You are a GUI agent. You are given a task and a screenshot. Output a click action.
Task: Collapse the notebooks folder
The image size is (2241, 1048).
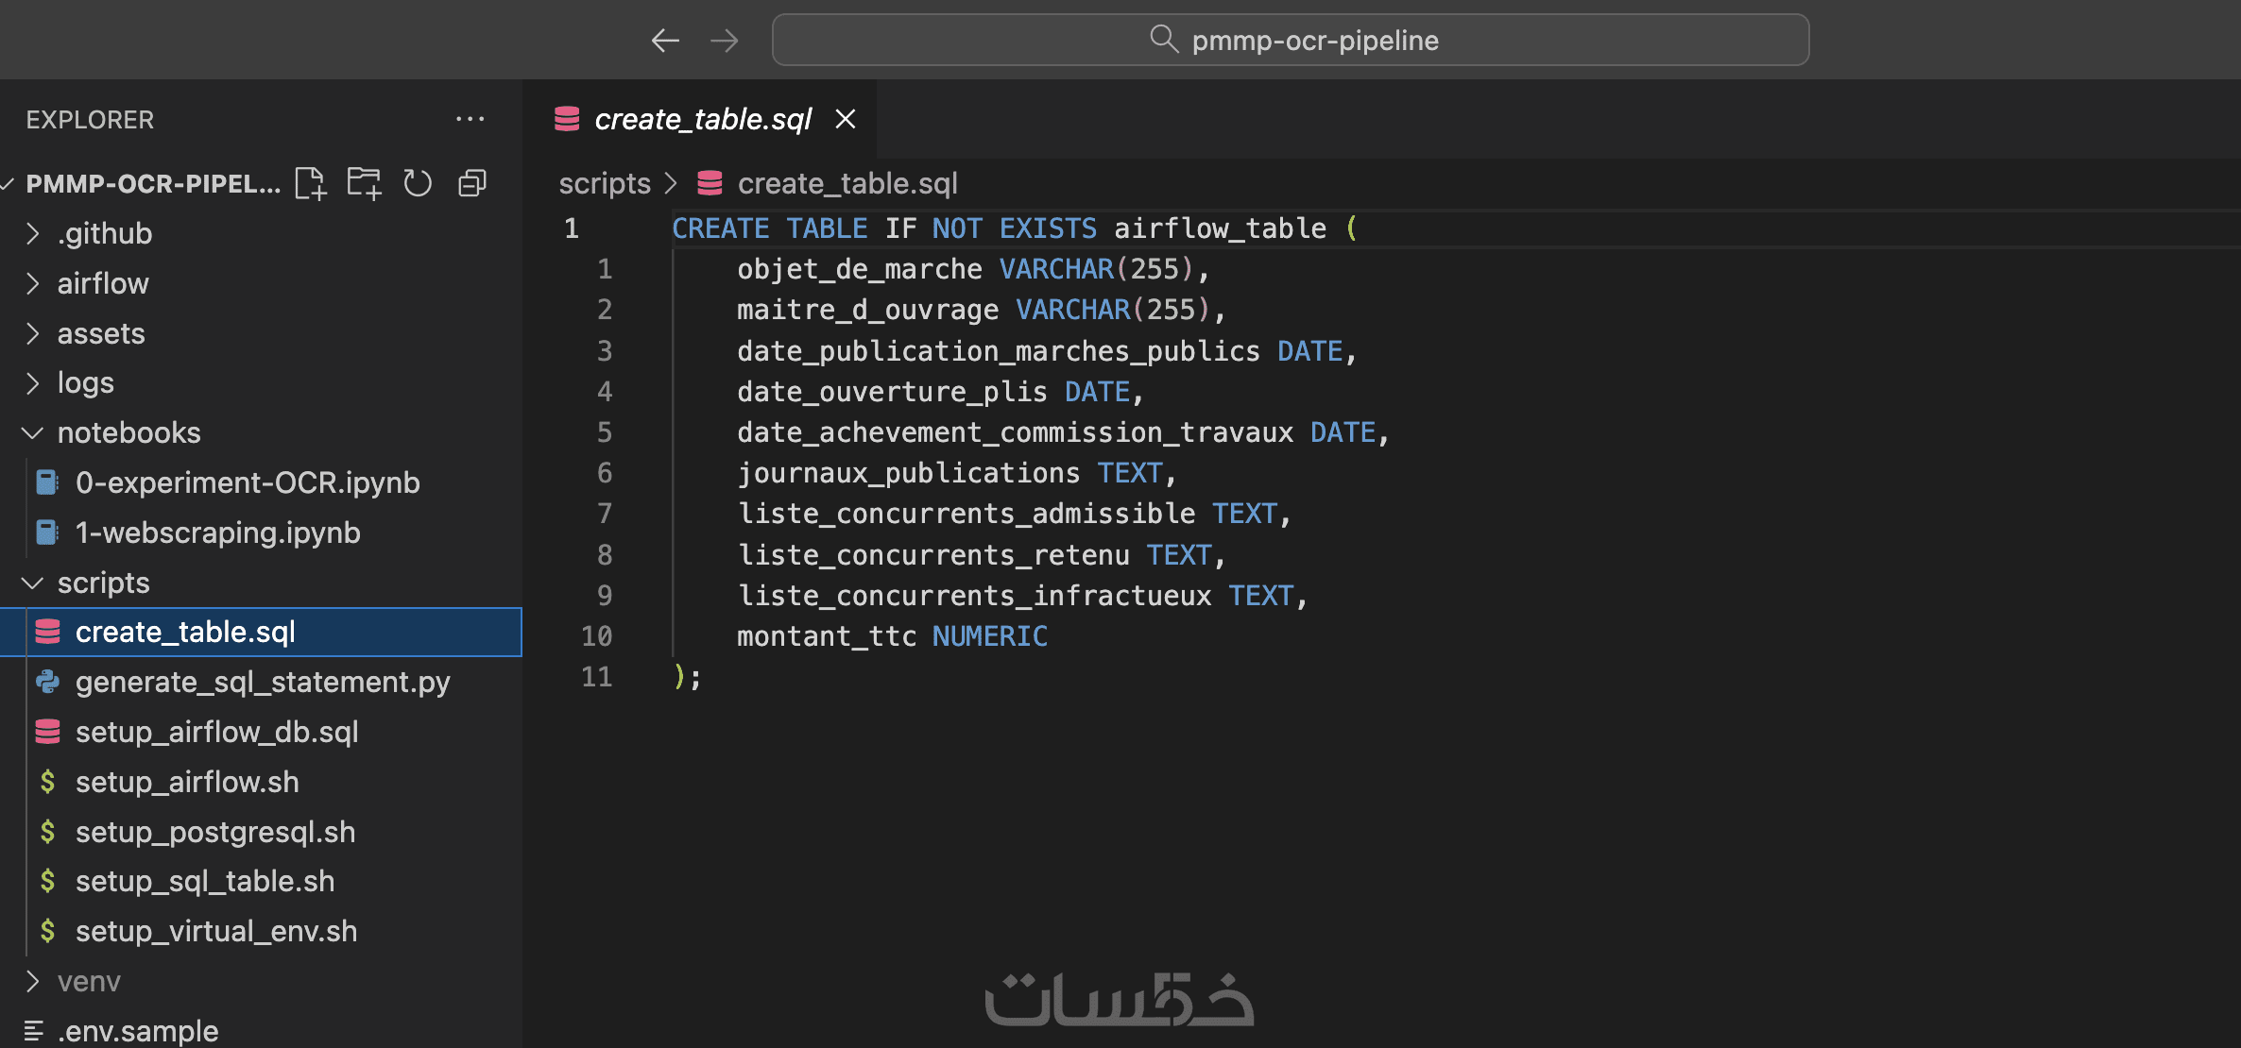pos(128,432)
